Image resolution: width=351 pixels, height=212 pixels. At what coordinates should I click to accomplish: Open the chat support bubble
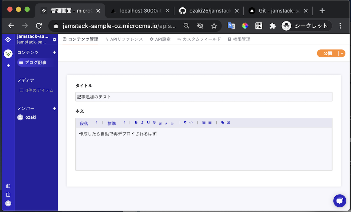(x=340, y=201)
